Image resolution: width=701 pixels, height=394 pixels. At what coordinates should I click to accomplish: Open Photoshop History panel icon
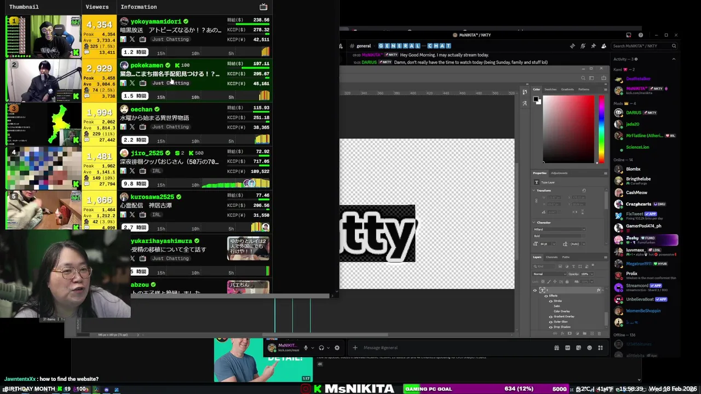[525, 91]
